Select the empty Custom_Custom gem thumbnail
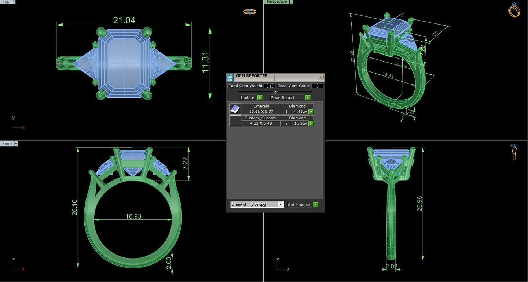Screen dimensions: 528x282 coord(235,121)
